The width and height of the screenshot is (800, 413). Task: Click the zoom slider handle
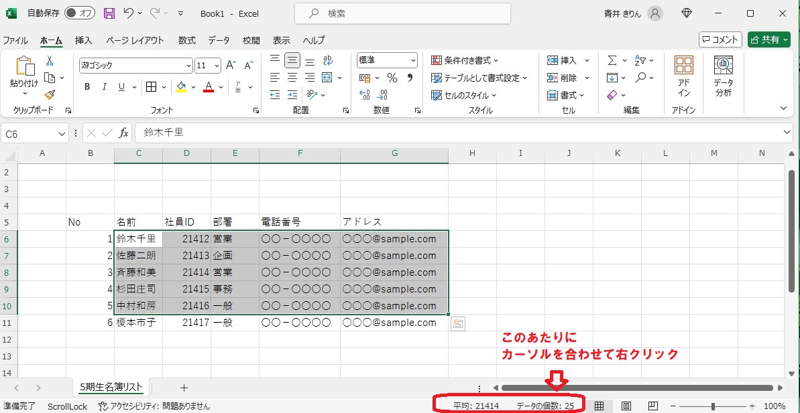[x=713, y=406]
